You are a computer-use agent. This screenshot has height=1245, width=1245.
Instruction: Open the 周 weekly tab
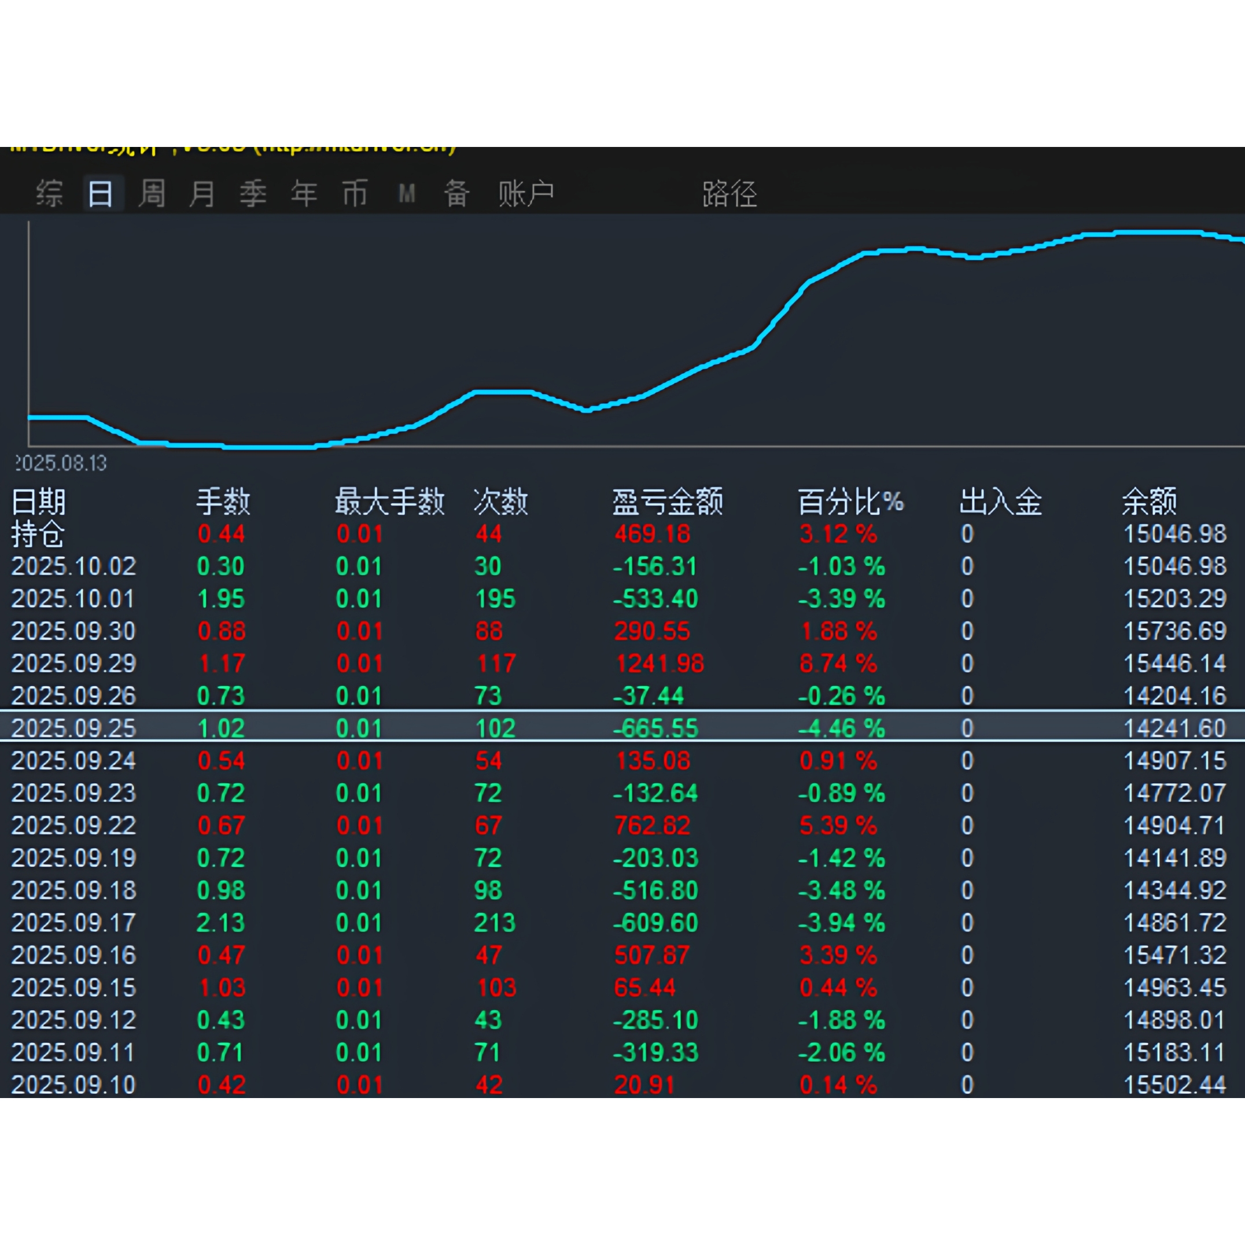(x=152, y=193)
